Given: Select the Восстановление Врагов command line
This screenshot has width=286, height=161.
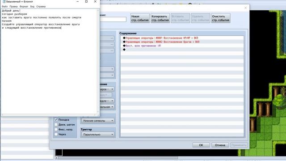Looking at the screenshot, I should [182, 42].
